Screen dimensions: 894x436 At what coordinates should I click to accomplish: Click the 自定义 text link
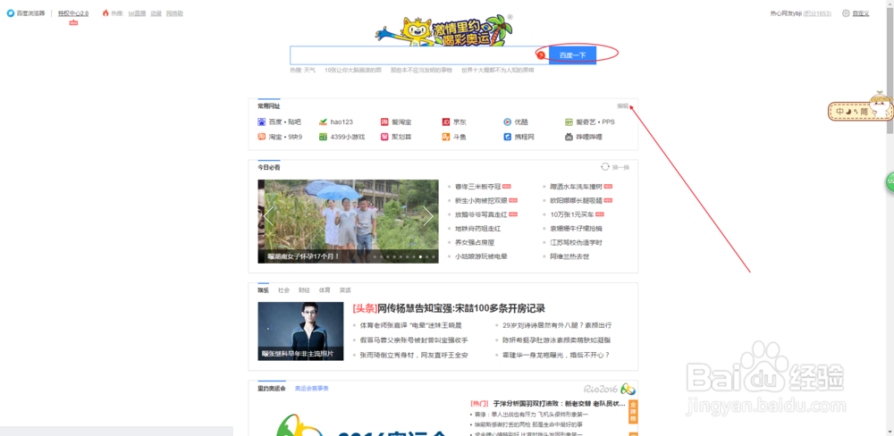pyautogui.click(x=861, y=13)
